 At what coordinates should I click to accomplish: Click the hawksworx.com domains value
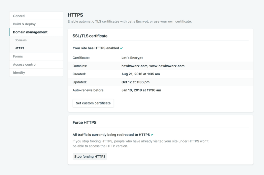pyautogui.click(x=153, y=66)
